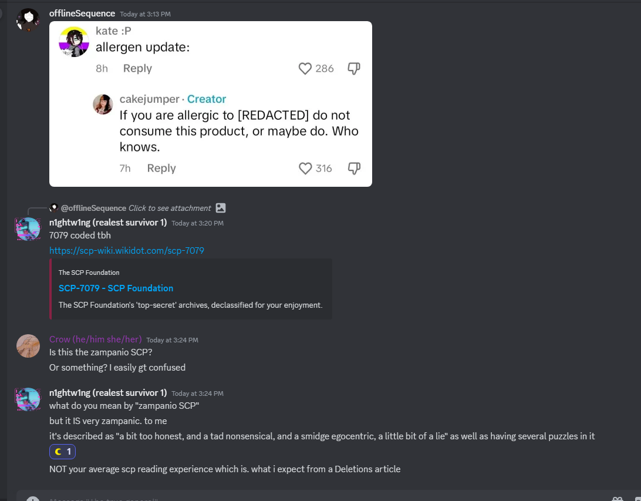
Task: Click "Click to see attachment" reply reference
Action: pyautogui.click(x=170, y=208)
